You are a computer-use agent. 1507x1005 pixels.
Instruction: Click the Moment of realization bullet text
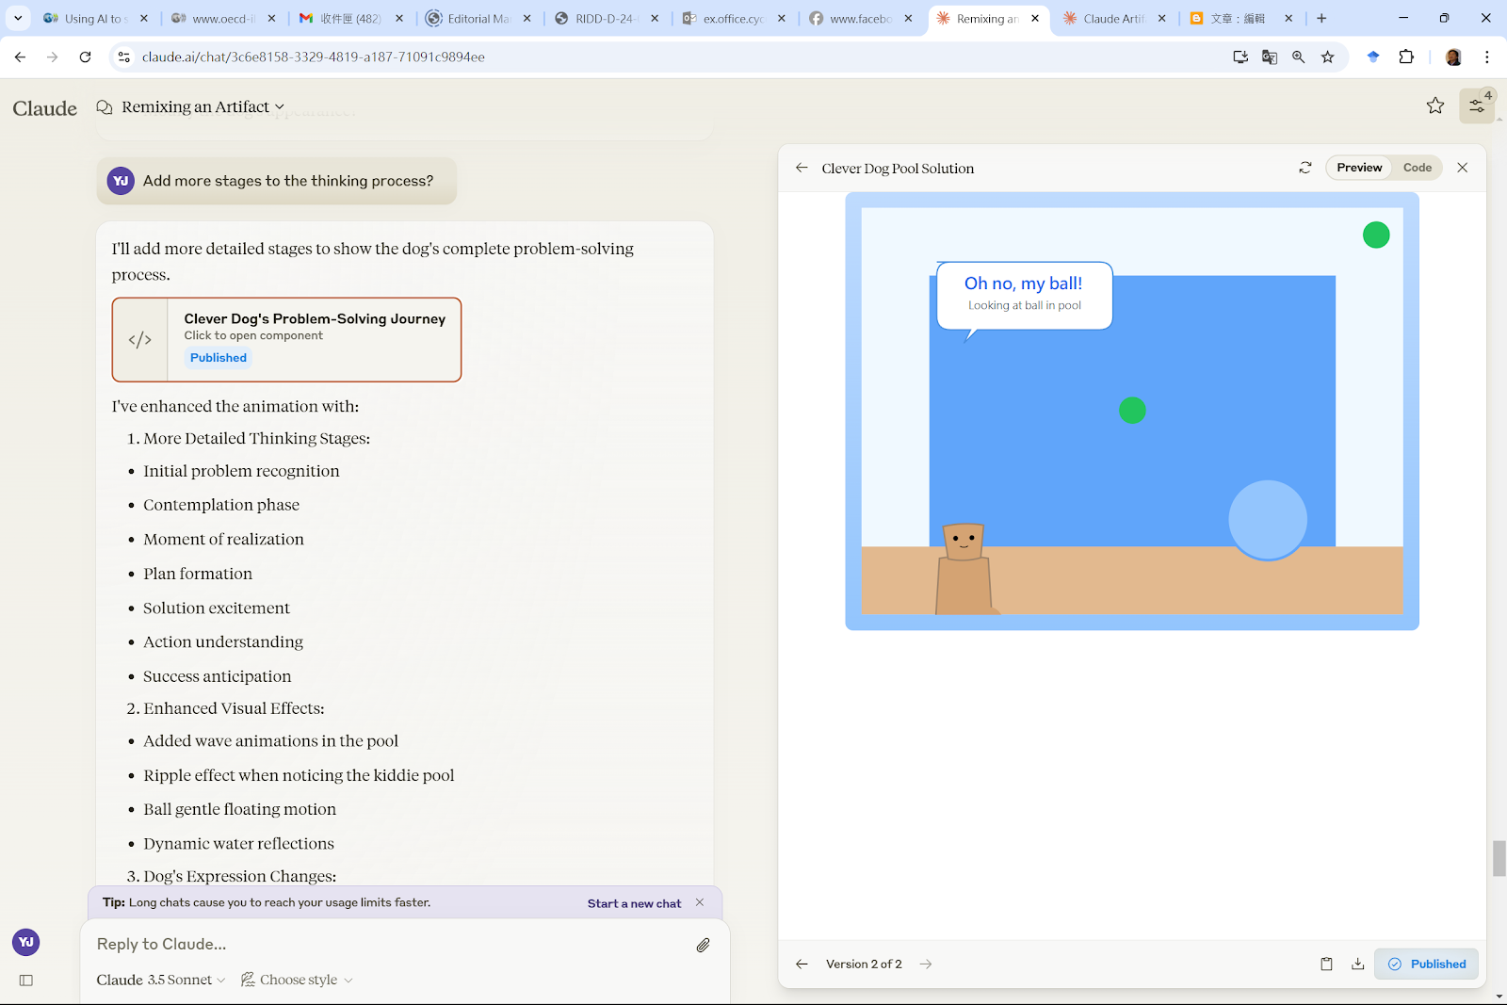click(223, 540)
